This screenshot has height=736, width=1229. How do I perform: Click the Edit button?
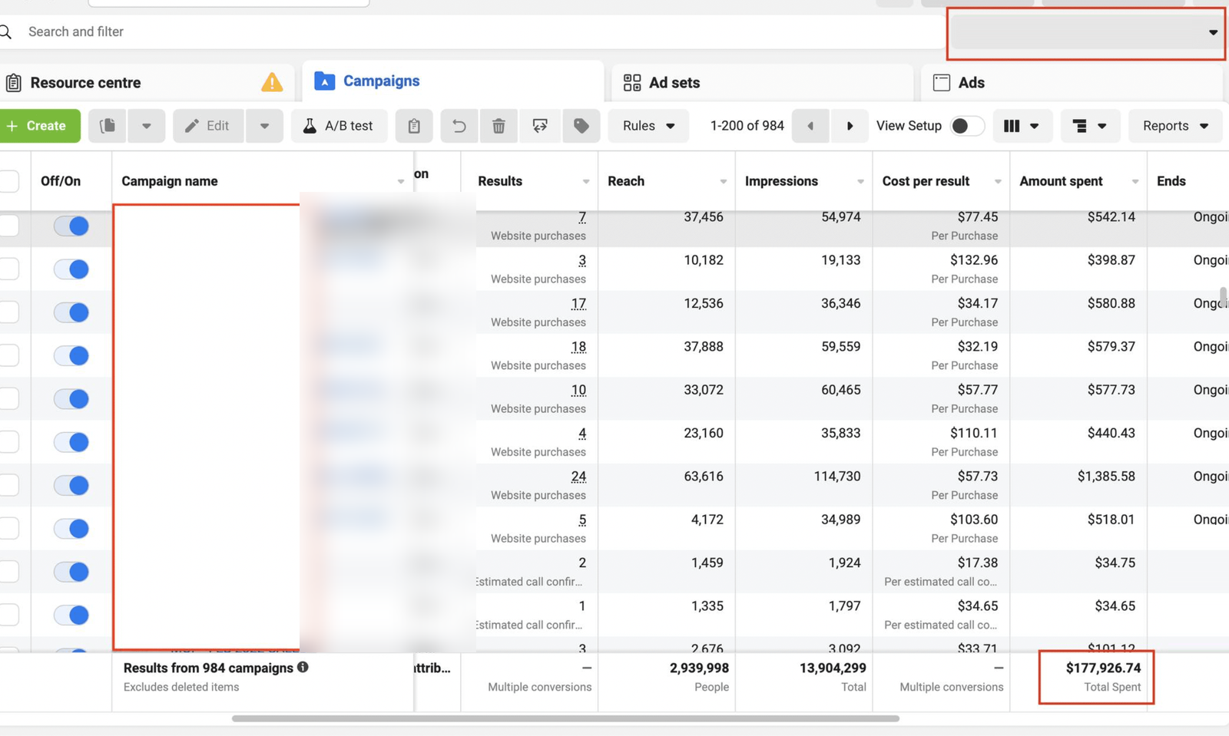pos(208,126)
